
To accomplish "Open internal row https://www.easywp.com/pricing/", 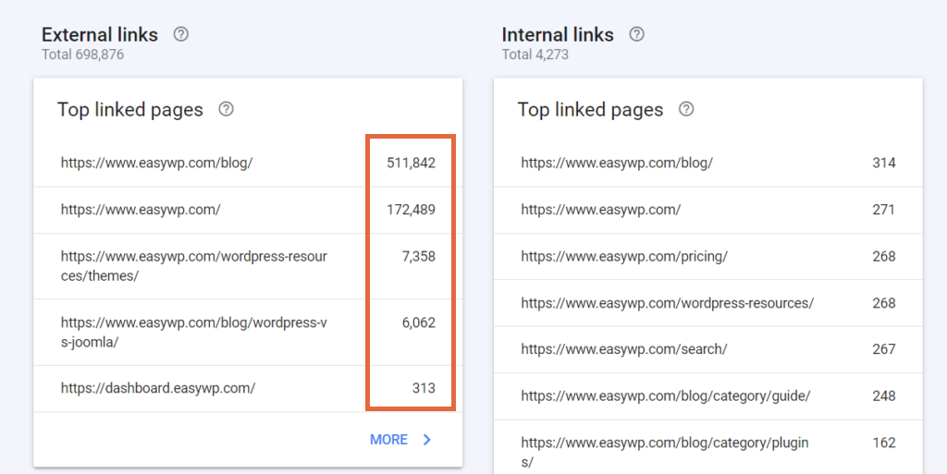I will (708, 256).
